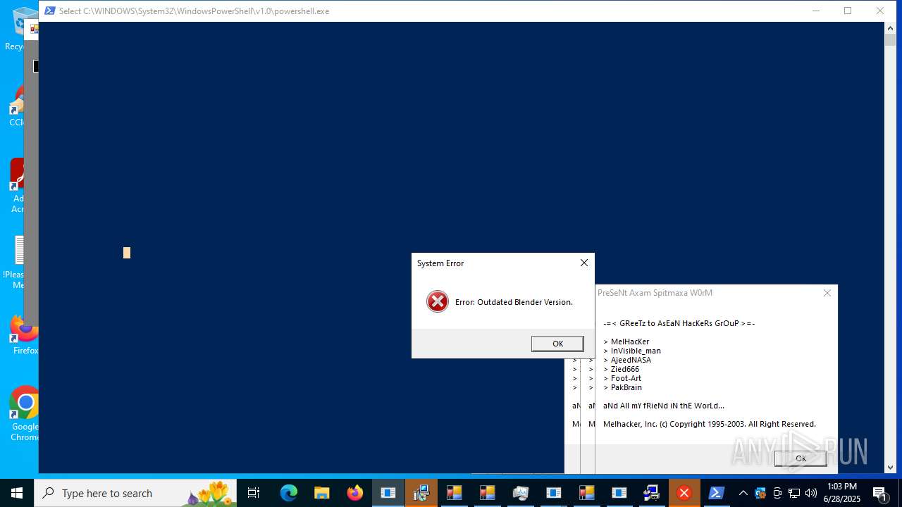Open the notification center
This screenshot has width=902, height=507.
click(879, 493)
